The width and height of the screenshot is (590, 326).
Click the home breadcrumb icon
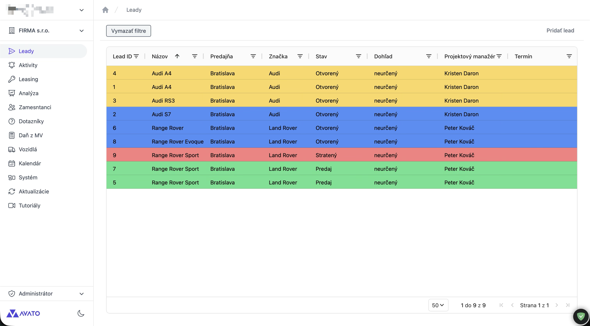pyautogui.click(x=105, y=10)
